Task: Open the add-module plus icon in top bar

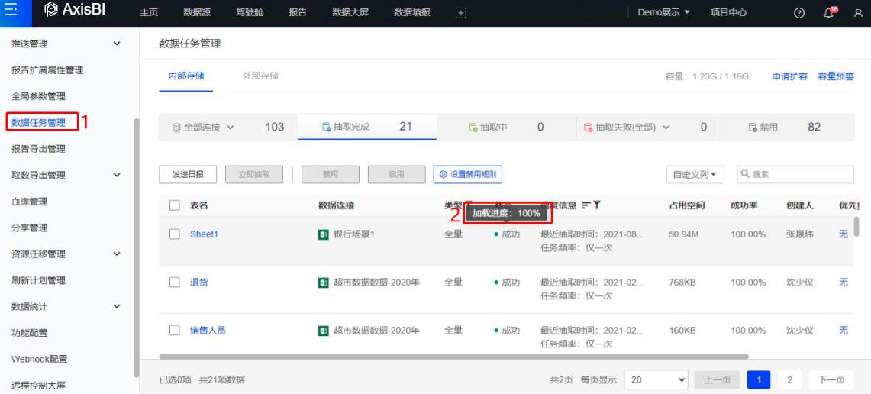Action: pos(460,12)
